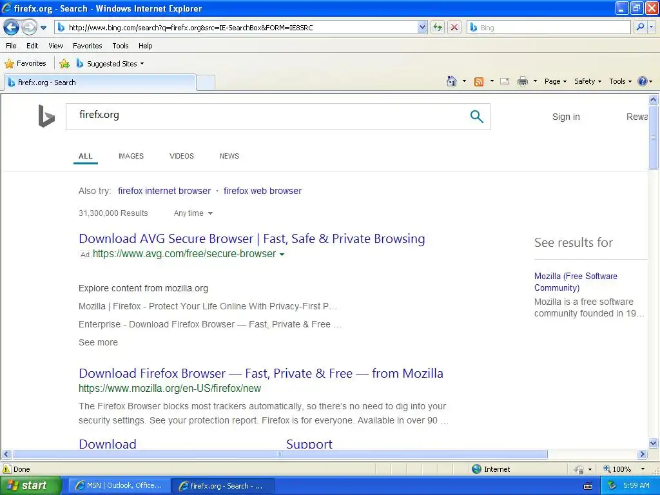This screenshot has height=495, width=660.
Task: Open the recent pages dropdown arrow
Action: pos(43,28)
